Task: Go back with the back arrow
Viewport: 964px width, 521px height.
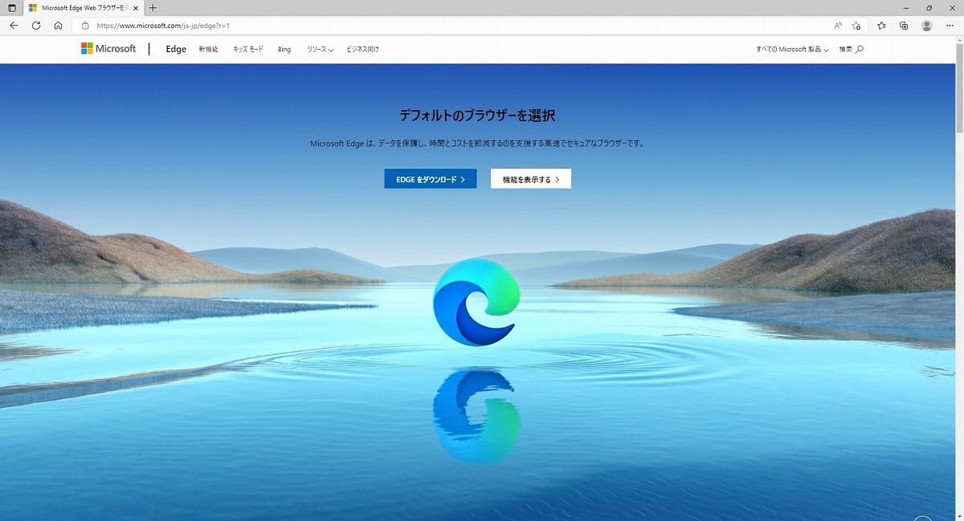Action: (14, 26)
